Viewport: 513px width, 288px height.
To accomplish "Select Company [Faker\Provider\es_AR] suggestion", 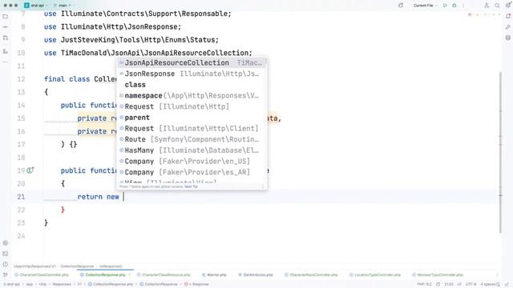I will (192, 172).
